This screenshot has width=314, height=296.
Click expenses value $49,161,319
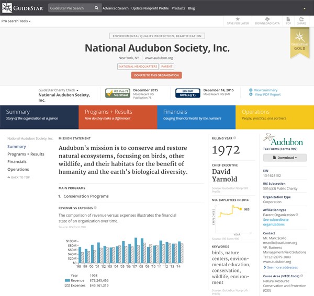tap(99, 286)
